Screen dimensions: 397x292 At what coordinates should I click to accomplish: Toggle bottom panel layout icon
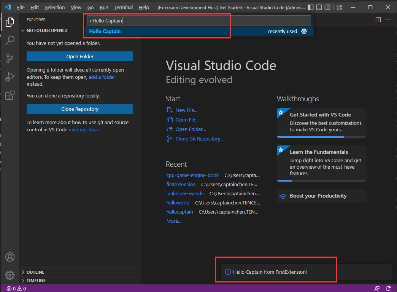pos(319,7)
